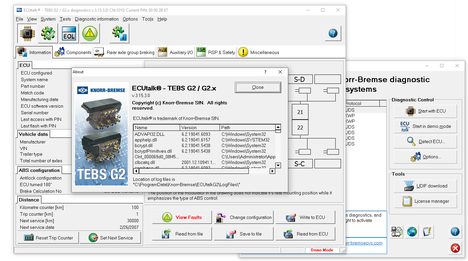The width and height of the screenshot is (468, 261).
Task: Click the DLL list scroll left arrow
Action: pos(136,171)
